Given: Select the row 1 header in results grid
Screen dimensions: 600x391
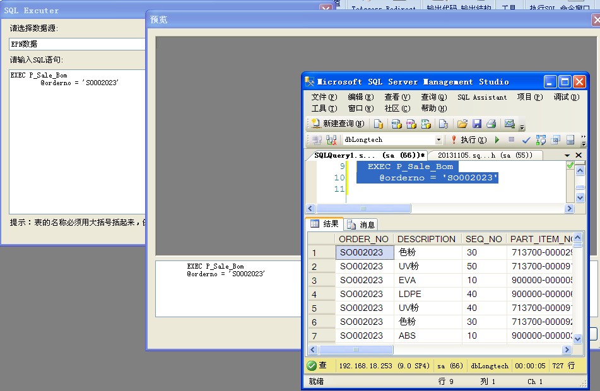Looking at the screenshot, I should click(321, 252).
